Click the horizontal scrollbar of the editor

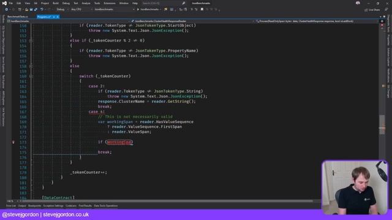pos(167,201)
